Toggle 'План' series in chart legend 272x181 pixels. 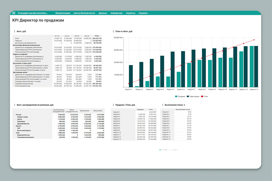(205, 96)
